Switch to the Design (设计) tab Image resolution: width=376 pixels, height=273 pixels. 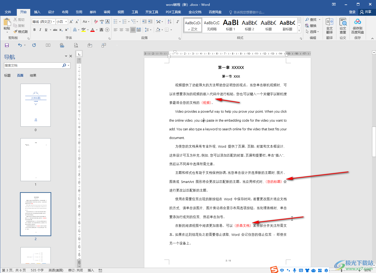pyautogui.click(x=51, y=12)
